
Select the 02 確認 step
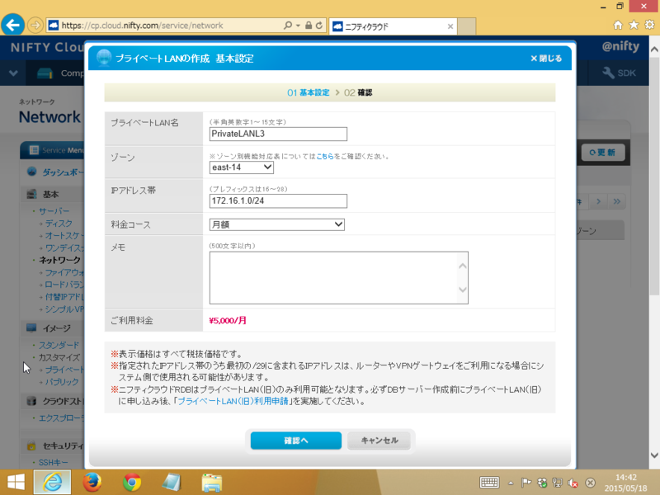click(x=358, y=92)
